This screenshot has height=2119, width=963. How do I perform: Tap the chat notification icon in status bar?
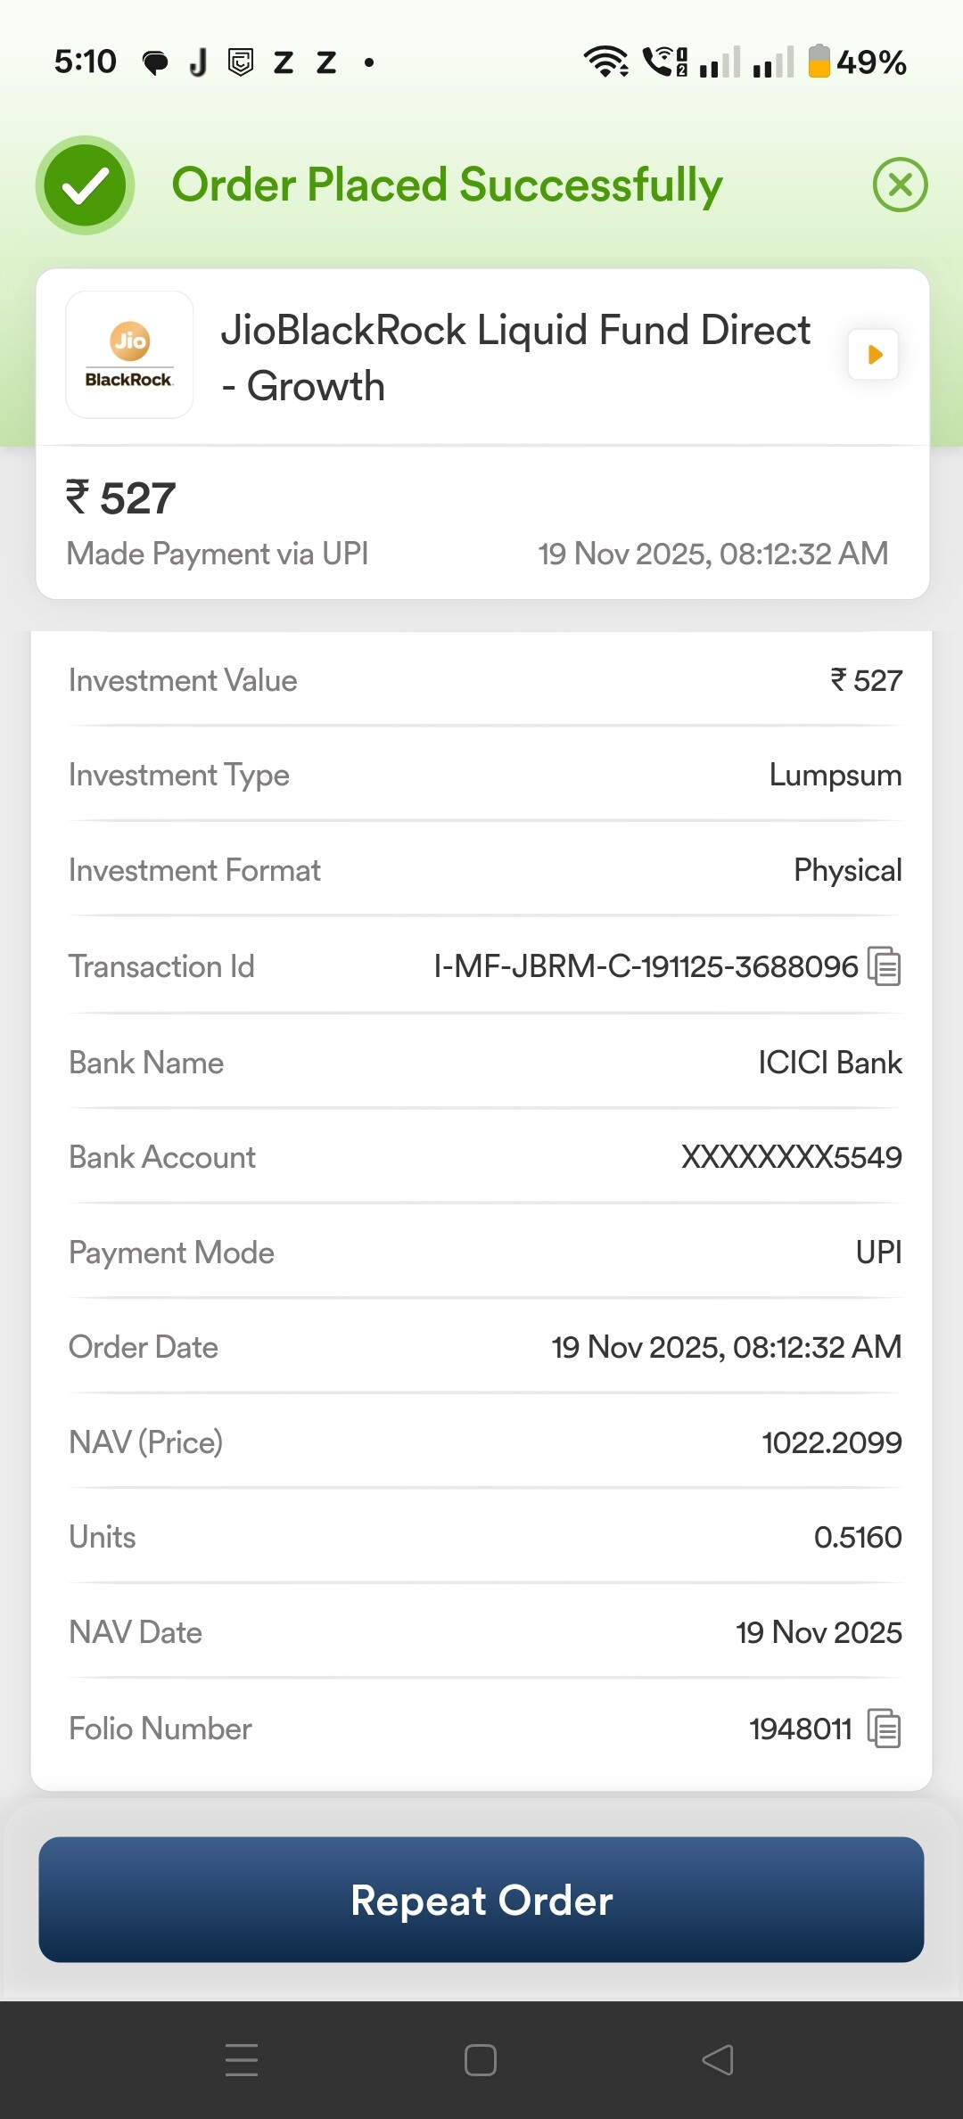pyautogui.click(x=155, y=62)
